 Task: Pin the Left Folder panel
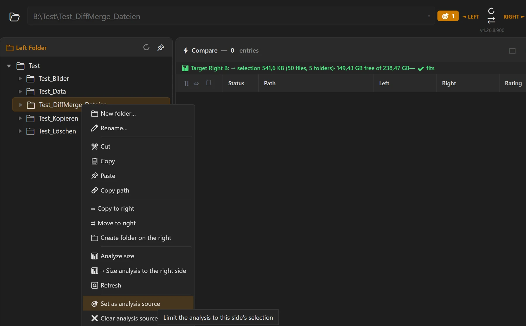[x=161, y=47]
